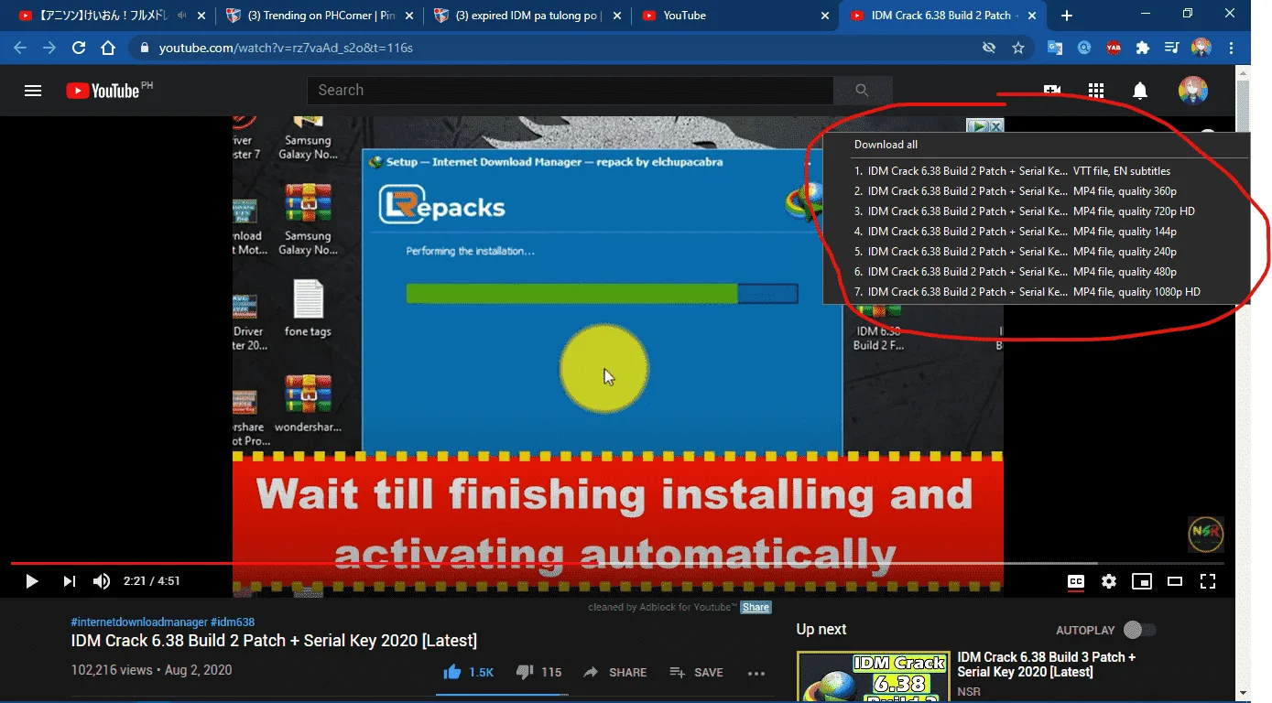Open IDM Crack 6.38 Build 3 video title
Viewport: 1272px width, 703px height.
click(x=1047, y=665)
